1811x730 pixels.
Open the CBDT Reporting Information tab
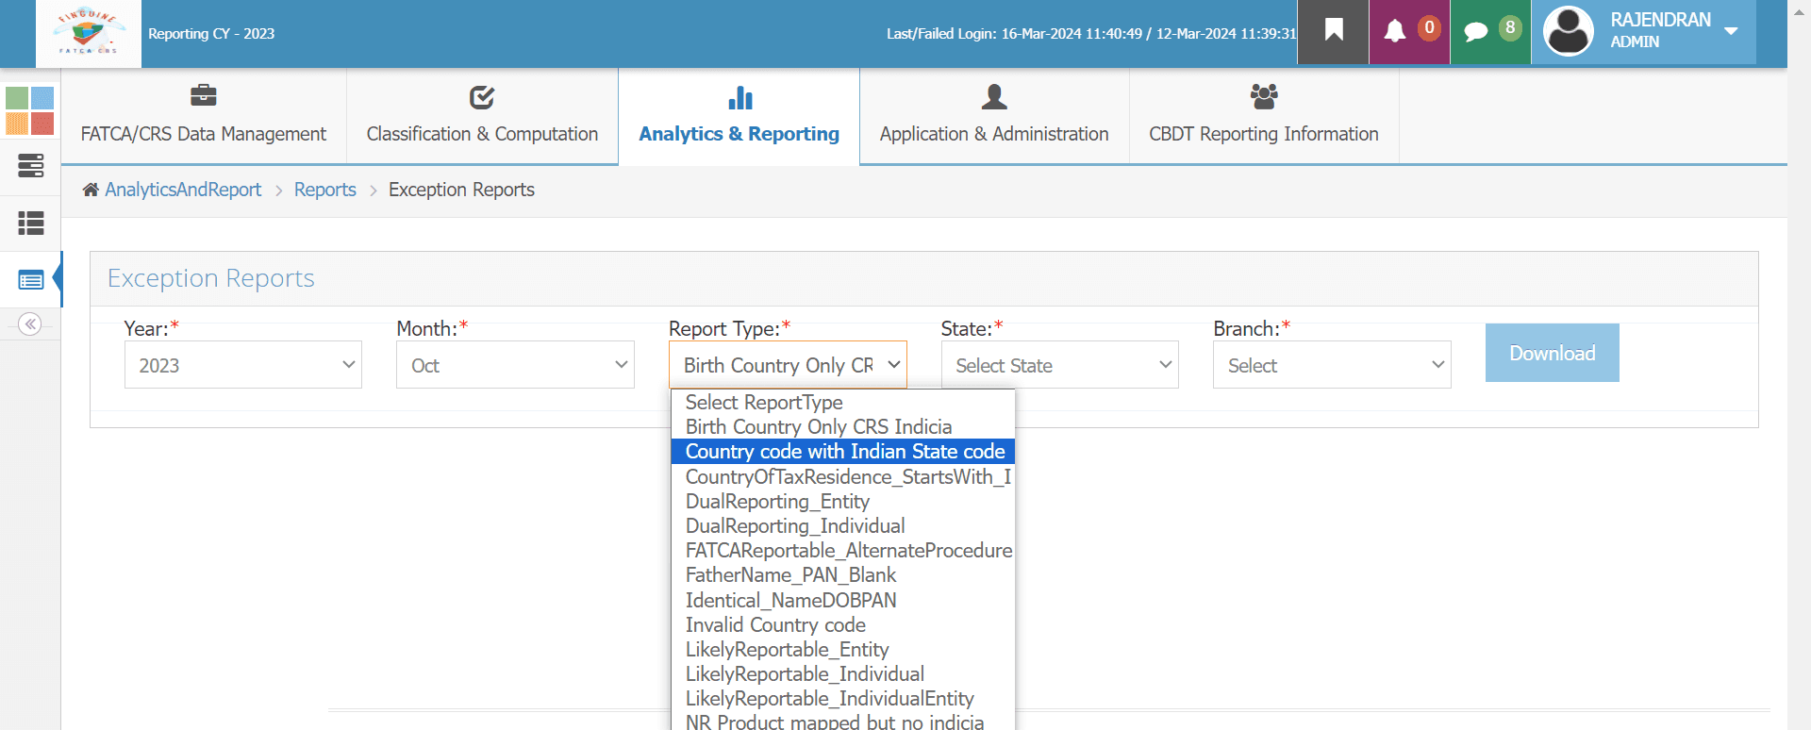pos(1264,117)
